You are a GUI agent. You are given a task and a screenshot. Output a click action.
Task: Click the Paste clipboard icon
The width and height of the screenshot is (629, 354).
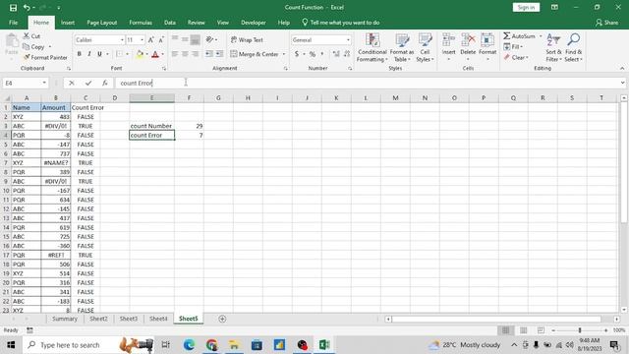(12, 40)
